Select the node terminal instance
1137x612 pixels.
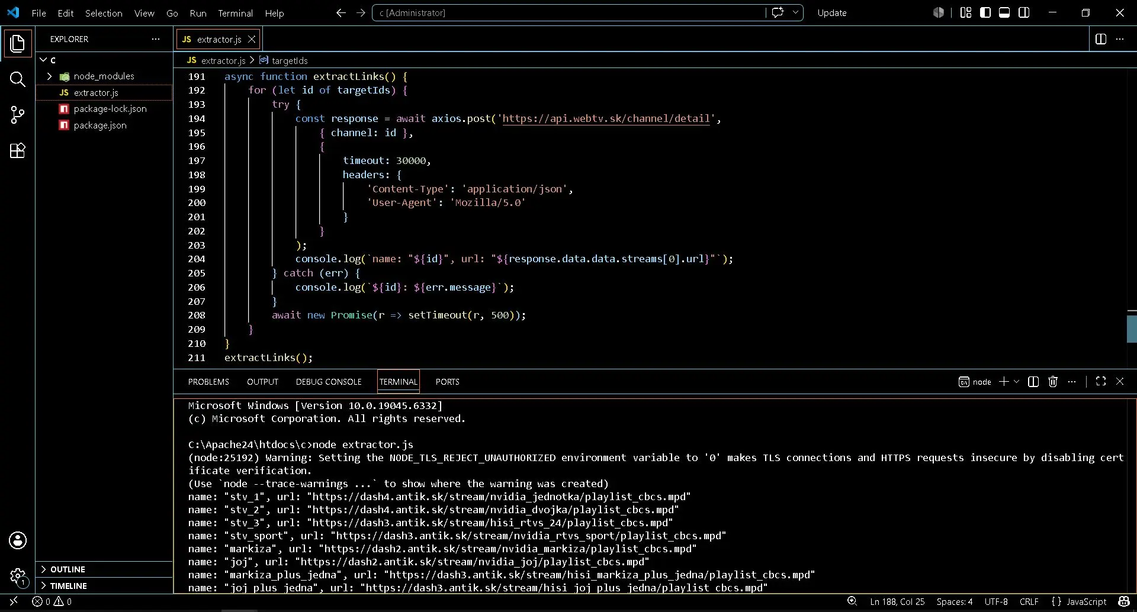[x=975, y=382]
